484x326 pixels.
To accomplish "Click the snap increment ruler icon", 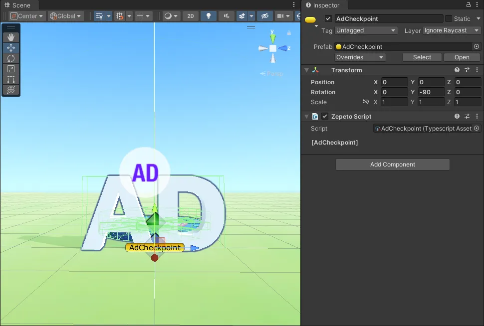I will 140,16.
